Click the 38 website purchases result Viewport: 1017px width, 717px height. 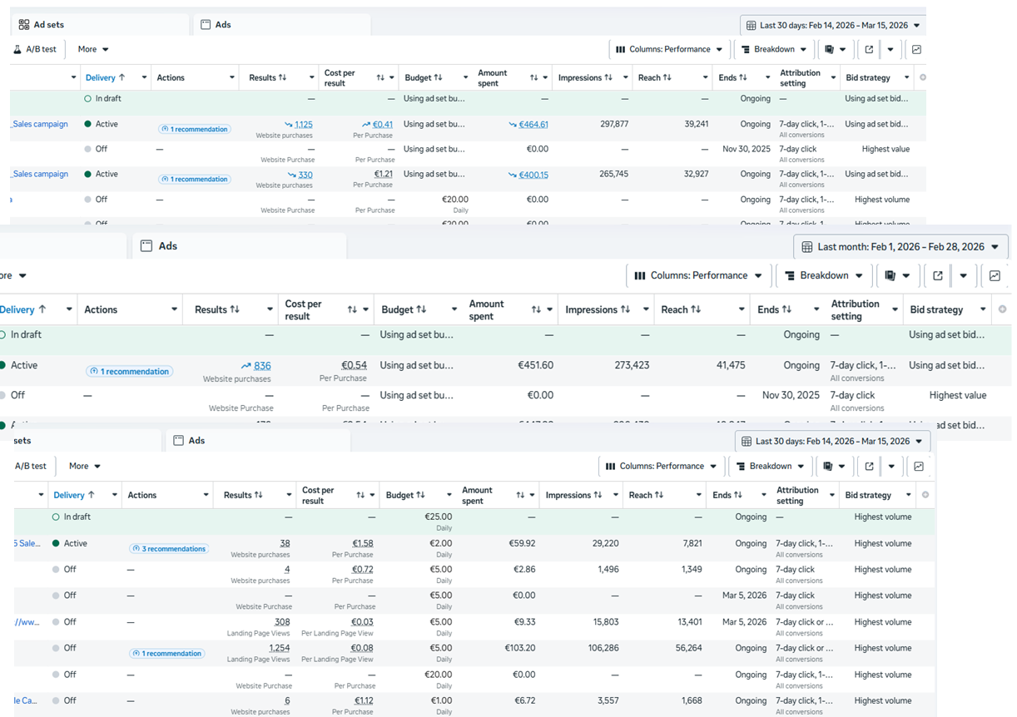[x=285, y=543]
